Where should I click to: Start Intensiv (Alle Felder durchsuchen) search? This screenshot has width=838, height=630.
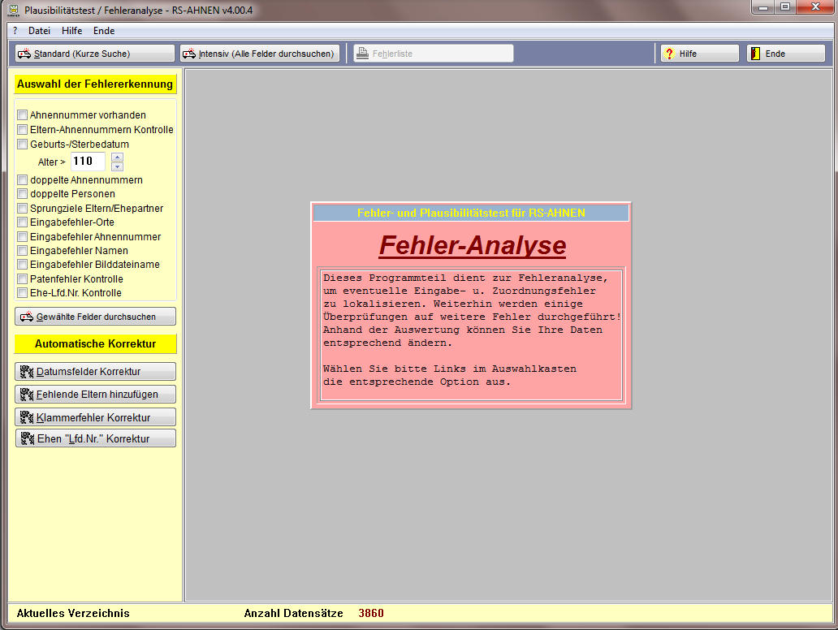(x=260, y=54)
